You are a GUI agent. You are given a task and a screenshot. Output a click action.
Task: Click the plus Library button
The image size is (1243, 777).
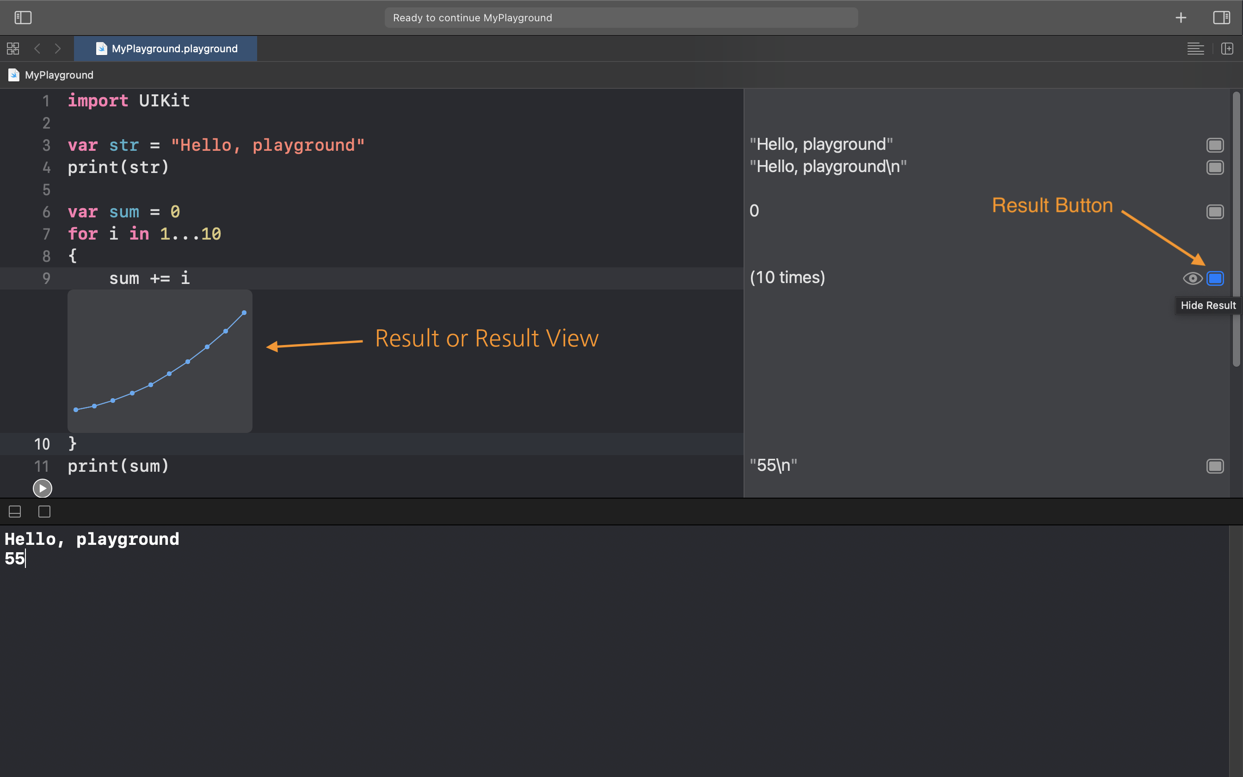click(x=1181, y=18)
